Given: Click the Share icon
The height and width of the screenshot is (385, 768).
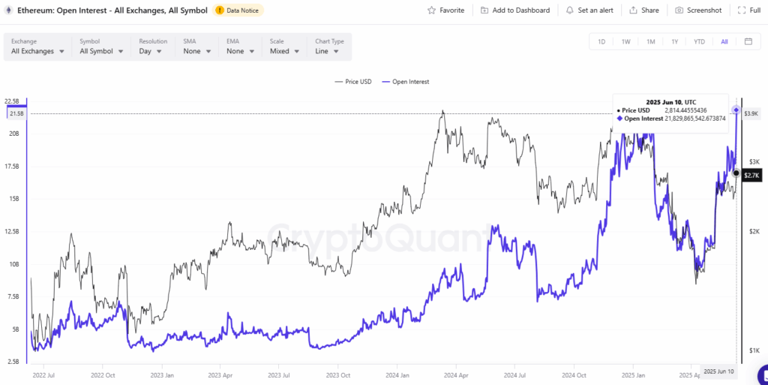Looking at the screenshot, I should tap(634, 11).
